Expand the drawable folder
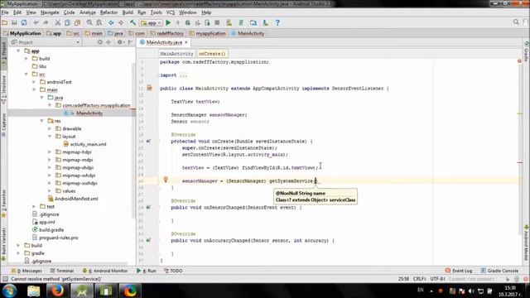The width and height of the screenshot is (530, 298). coord(50,128)
